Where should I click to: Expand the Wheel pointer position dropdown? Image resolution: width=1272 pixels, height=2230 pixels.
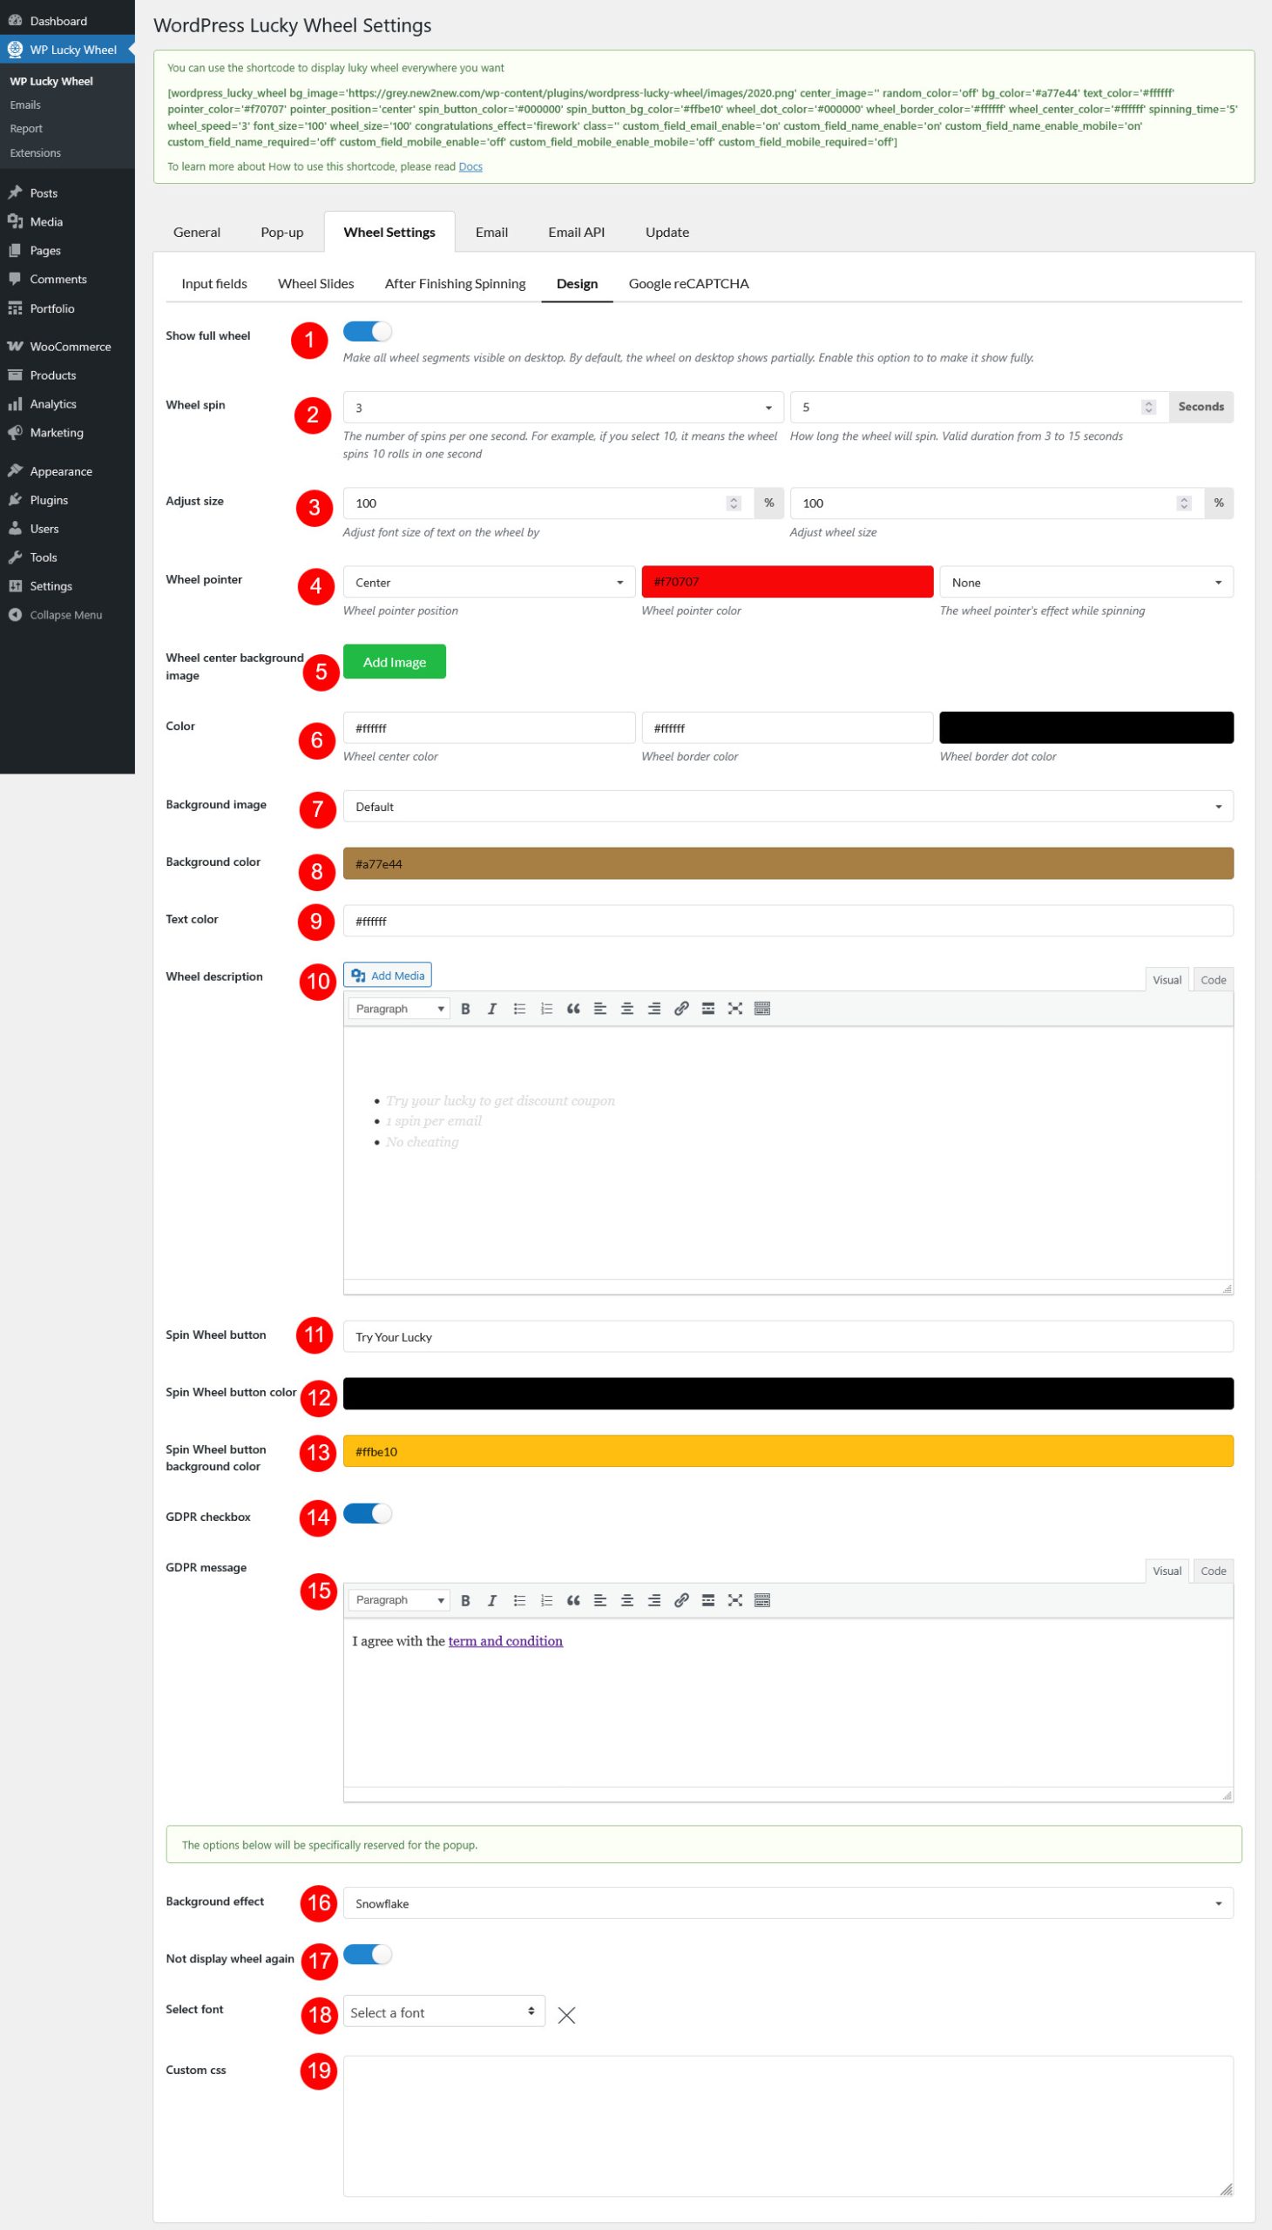[489, 583]
